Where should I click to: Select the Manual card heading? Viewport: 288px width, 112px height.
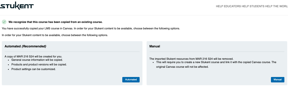click(x=155, y=46)
